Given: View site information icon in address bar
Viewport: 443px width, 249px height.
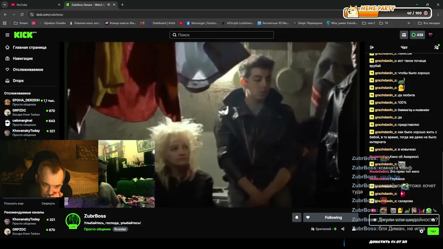Looking at the screenshot, I should (x=32, y=15).
